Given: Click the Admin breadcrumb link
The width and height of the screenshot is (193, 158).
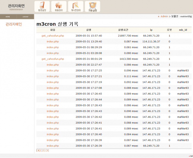Looking at the screenshot, I should tap(164, 16).
